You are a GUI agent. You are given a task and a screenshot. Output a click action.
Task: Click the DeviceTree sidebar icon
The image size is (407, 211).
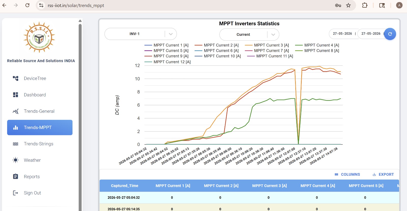click(x=16, y=78)
